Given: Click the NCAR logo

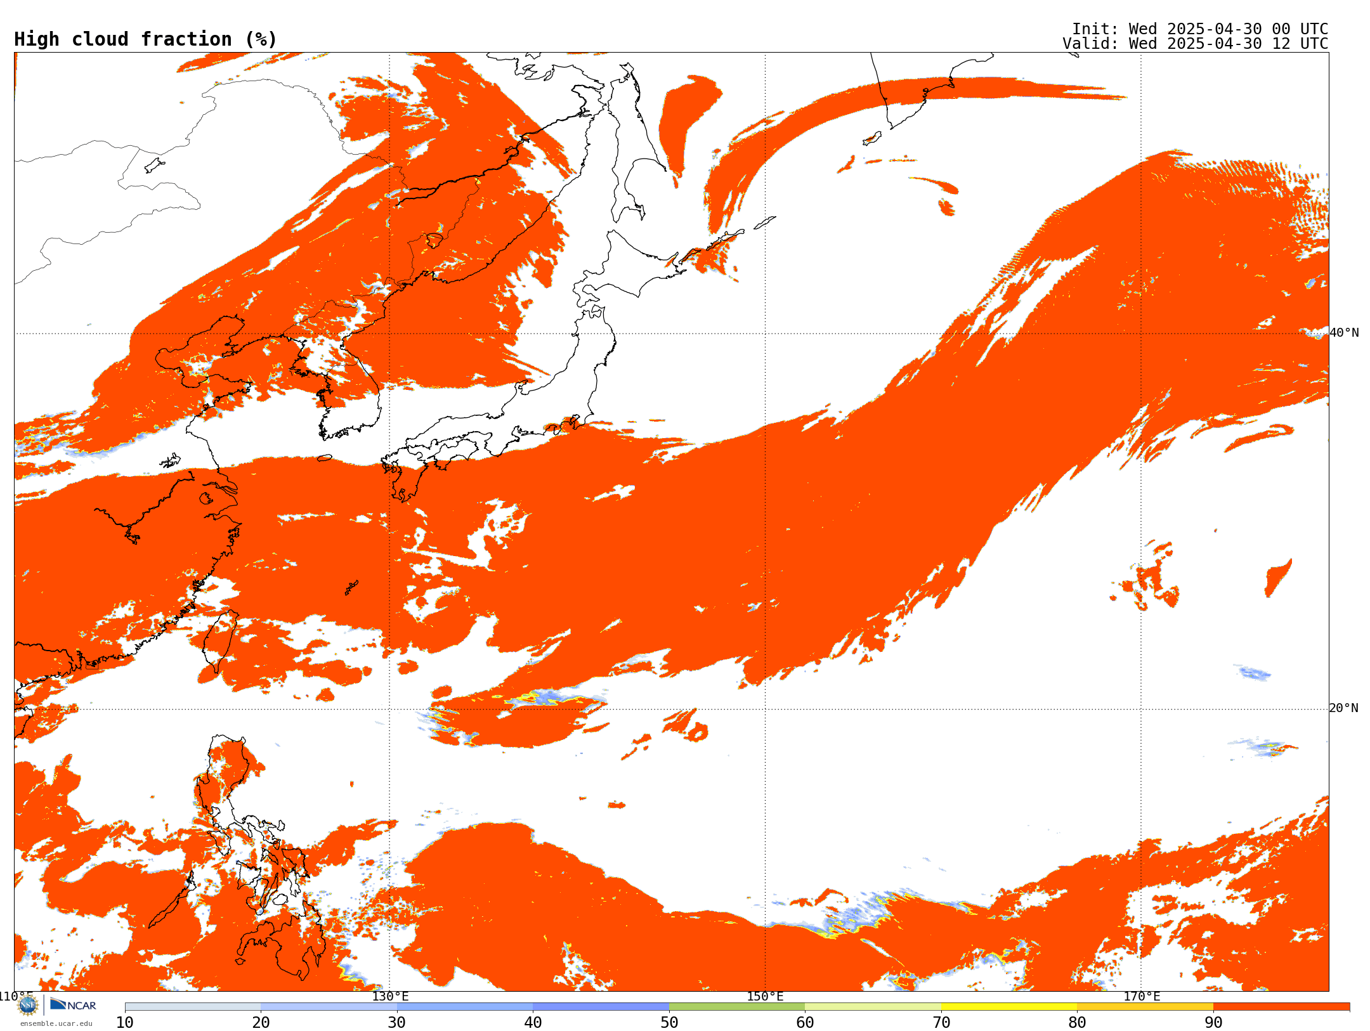Looking at the screenshot, I should 73,1004.
